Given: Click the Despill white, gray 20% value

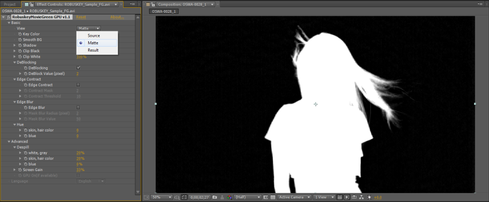Looking at the screenshot, I should [80, 153].
